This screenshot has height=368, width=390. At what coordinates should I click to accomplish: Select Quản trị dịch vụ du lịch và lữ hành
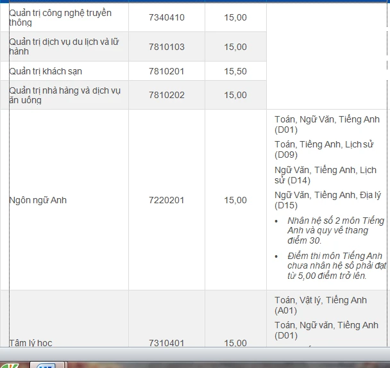(64, 47)
